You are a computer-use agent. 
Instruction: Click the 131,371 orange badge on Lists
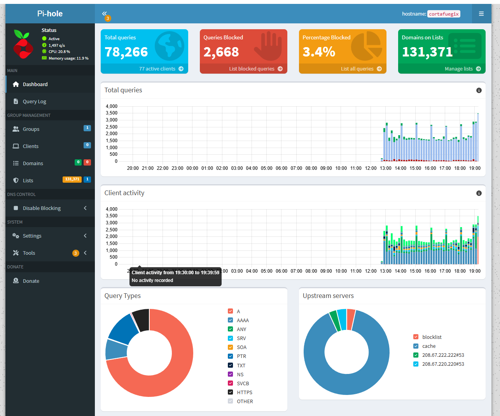(72, 179)
